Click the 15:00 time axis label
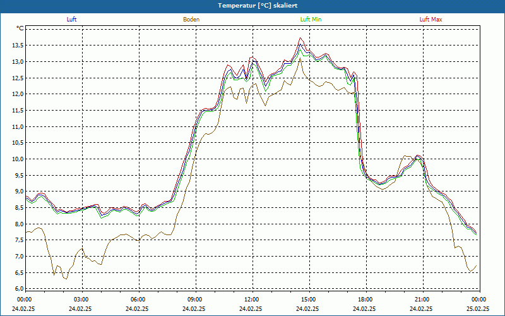Image resolution: width=505 pixels, height=316 pixels. (x=309, y=300)
